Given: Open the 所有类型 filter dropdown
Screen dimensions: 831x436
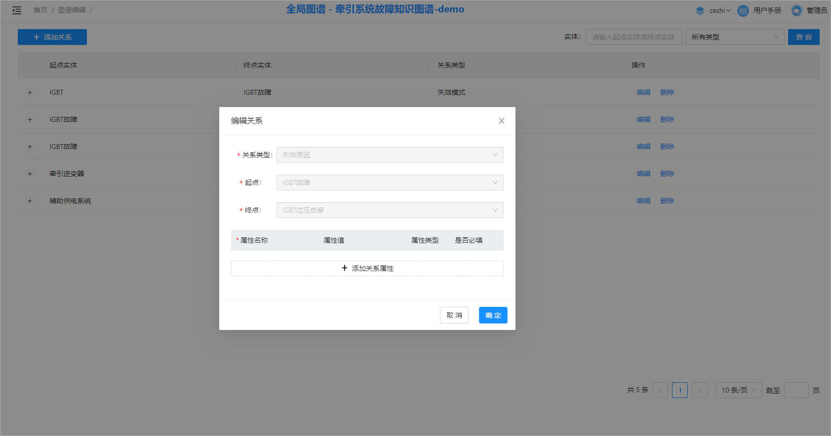Looking at the screenshot, I should (x=734, y=37).
